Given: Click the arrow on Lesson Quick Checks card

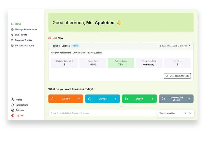Looking at the screenshot, I should click(189, 99).
